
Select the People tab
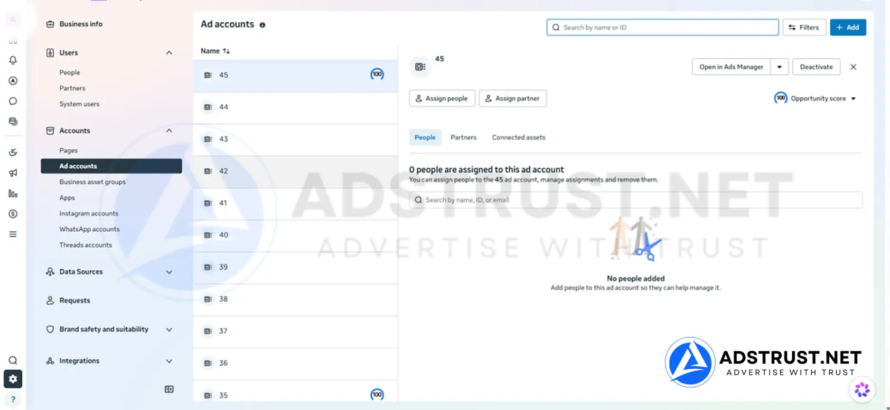[x=425, y=137]
